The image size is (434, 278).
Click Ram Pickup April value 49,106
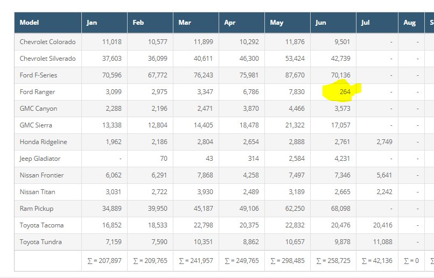249,209
